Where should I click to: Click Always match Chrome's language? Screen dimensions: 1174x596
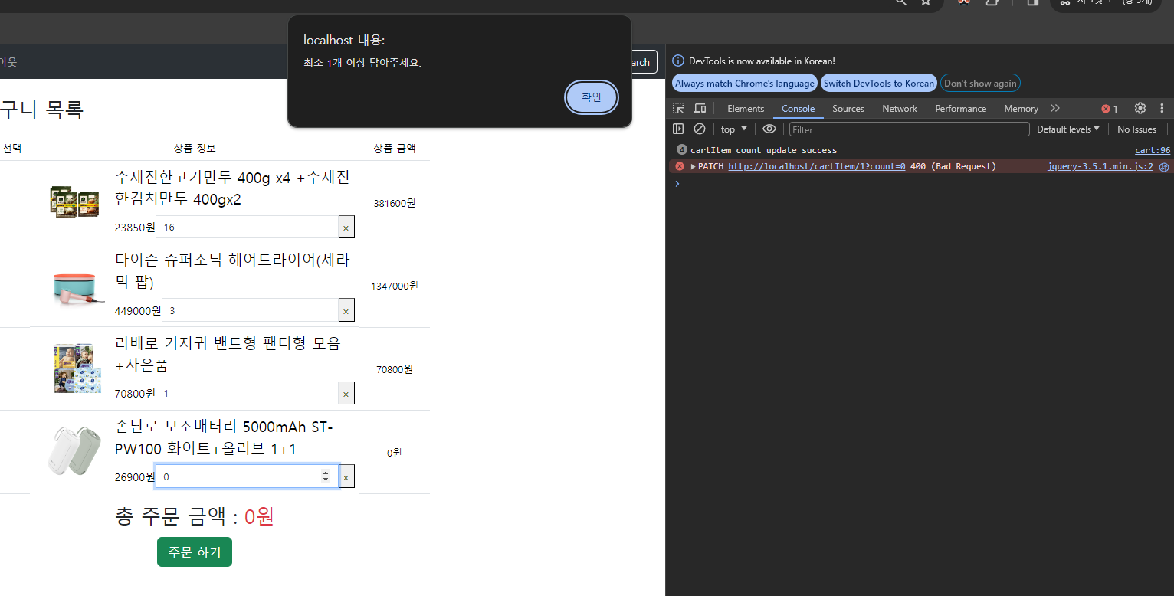click(745, 83)
